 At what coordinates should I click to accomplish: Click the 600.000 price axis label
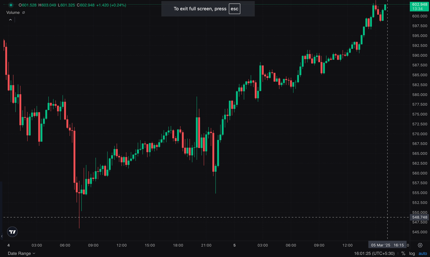420,16
